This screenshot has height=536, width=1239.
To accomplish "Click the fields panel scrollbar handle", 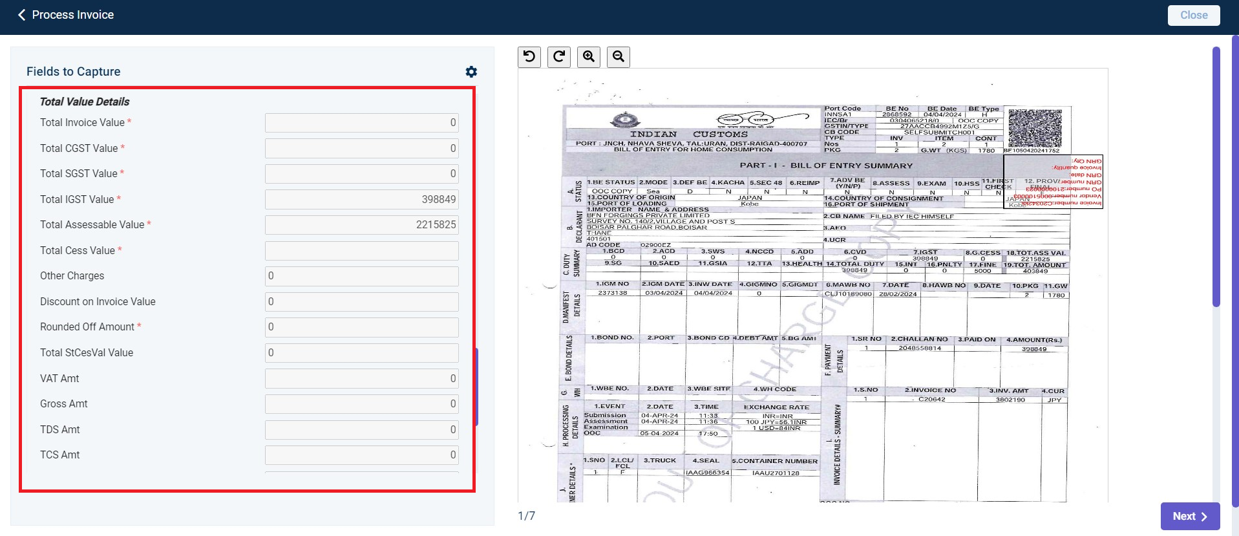I will click(476, 387).
